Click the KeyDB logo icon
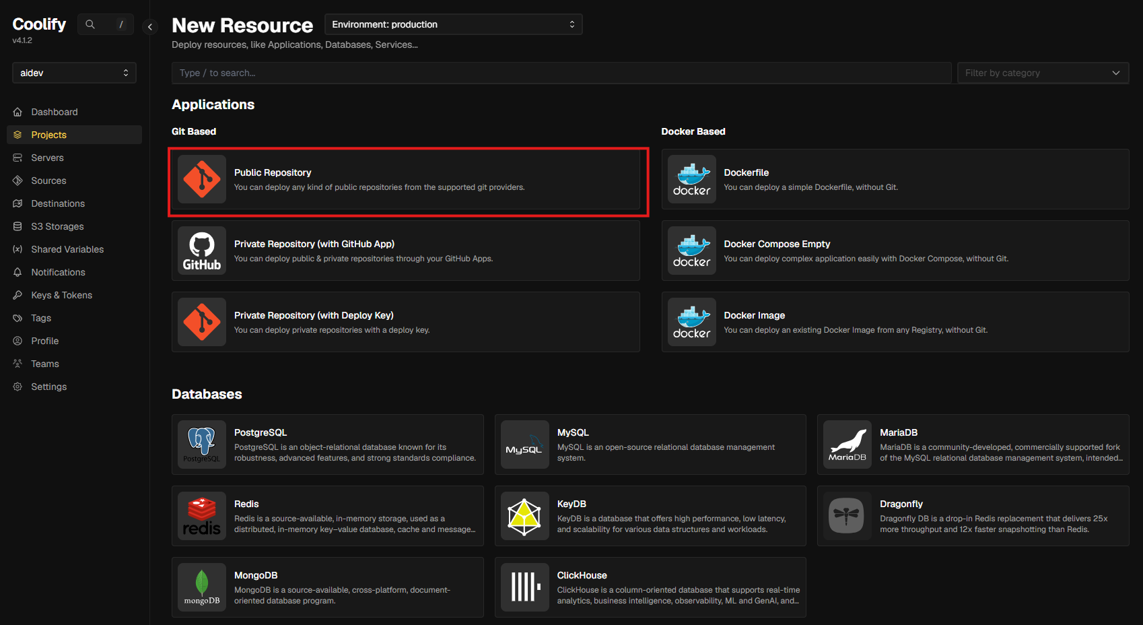1143x625 pixels. 525,516
